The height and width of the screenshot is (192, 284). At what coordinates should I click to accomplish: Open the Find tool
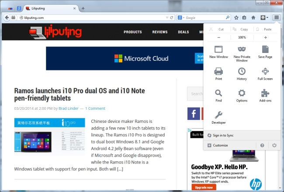point(218,96)
